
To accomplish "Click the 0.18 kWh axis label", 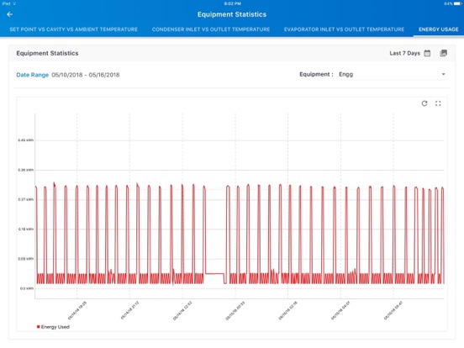I will click(26, 229).
